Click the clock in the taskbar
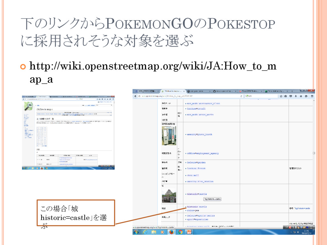 pos(307,232)
